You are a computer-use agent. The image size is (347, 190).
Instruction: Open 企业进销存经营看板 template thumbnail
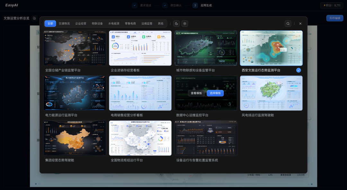pos(140,48)
